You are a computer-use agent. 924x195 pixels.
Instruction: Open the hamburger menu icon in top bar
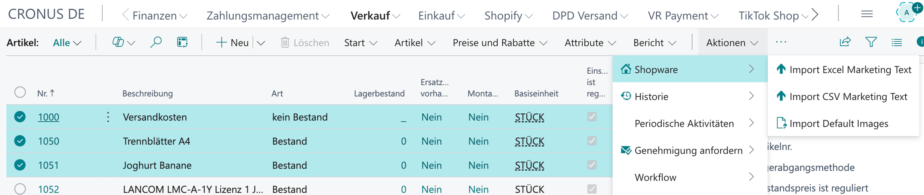coord(867,14)
